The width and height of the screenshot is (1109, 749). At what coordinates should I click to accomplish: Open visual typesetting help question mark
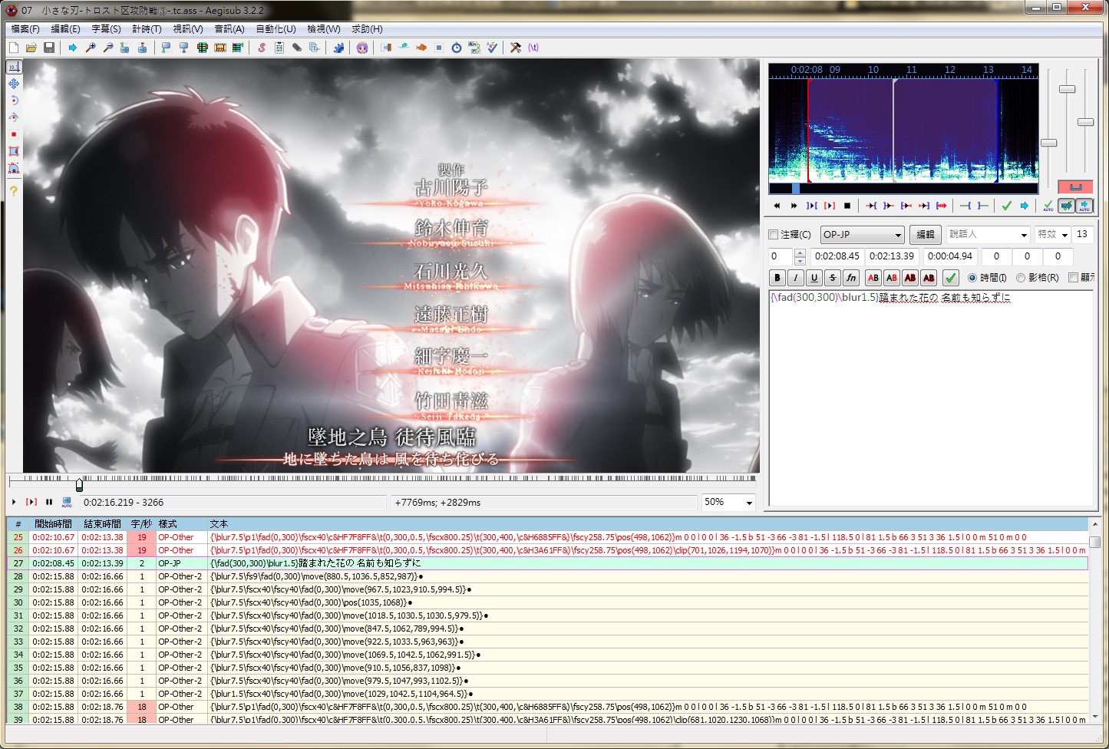click(x=14, y=190)
